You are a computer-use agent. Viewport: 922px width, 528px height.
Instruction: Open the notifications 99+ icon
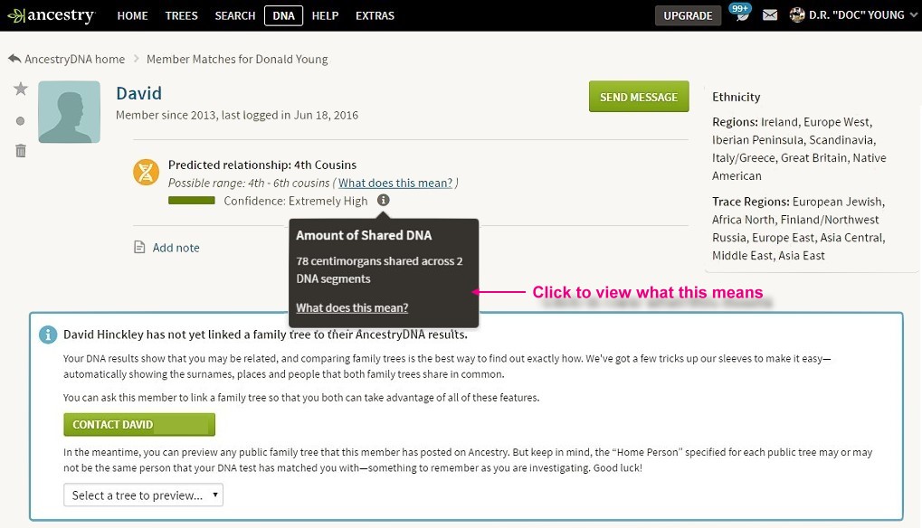(741, 13)
